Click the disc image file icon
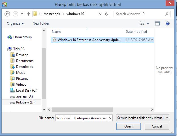The image size is (177, 136). 55,40
